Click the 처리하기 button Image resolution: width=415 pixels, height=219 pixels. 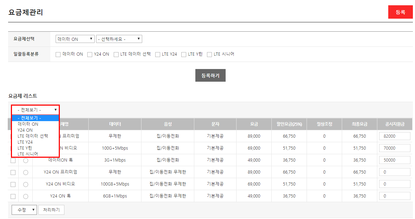pyautogui.click(x=51, y=210)
